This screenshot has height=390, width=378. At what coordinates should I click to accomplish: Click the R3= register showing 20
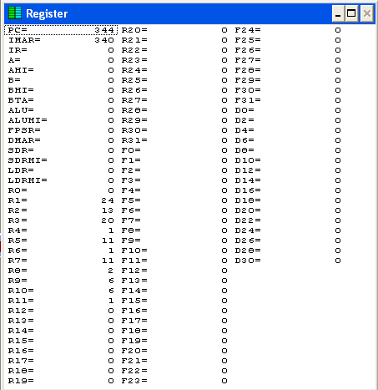[x=61, y=220]
